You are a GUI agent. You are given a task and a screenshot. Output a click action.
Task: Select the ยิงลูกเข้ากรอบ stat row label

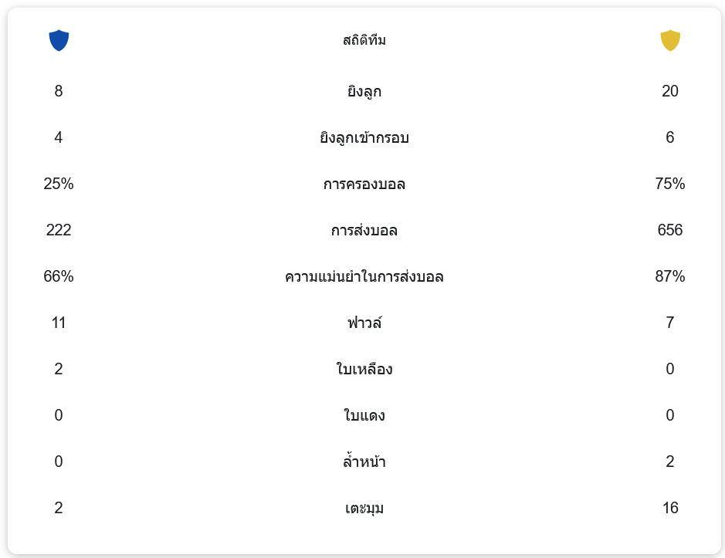point(364,138)
